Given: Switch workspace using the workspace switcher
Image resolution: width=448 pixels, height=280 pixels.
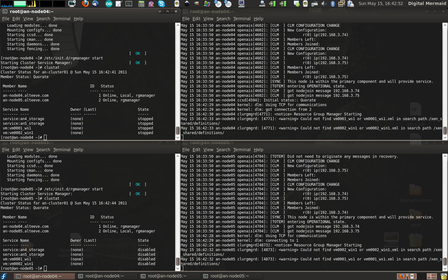Looking at the screenshot, I should (x=432, y=276).
